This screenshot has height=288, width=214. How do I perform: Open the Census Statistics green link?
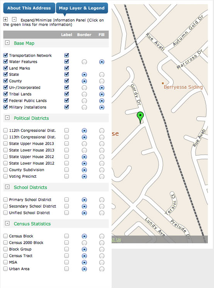pyautogui.click(x=32, y=224)
